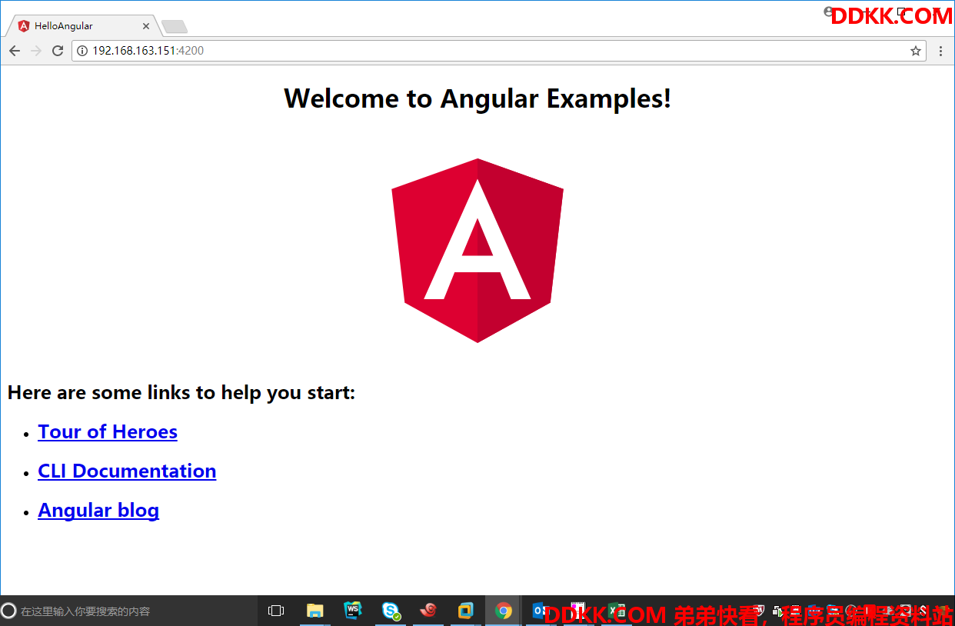Image resolution: width=955 pixels, height=626 pixels.
Task: Open the Angular blog link
Action: [x=98, y=510]
